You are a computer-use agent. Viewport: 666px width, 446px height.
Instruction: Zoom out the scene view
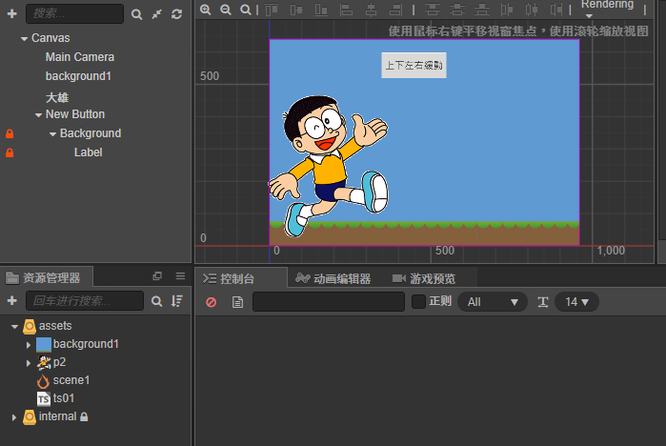pos(226,10)
